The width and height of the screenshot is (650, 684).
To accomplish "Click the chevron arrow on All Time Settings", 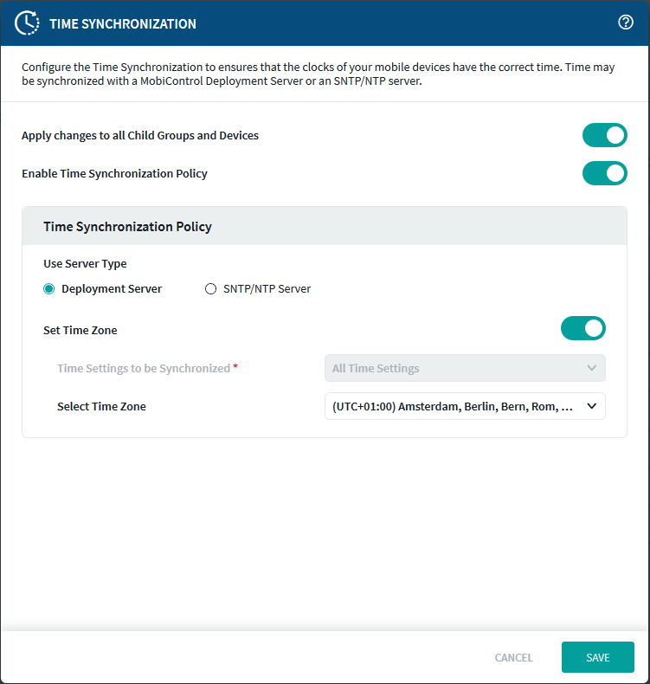I will (x=592, y=368).
